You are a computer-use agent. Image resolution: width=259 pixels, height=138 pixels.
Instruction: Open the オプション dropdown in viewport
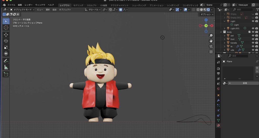coord(206,14)
